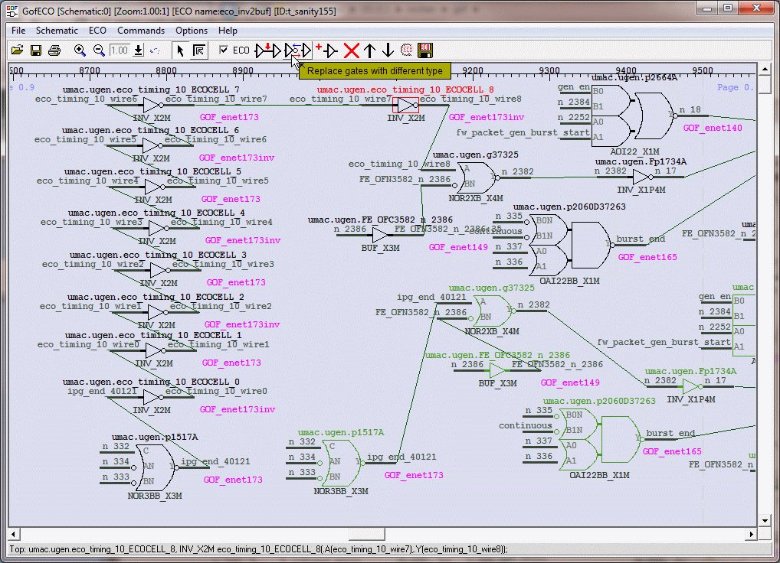The height and width of the screenshot is (563, 780).
Task: Select the p2664A AOI22_X1M gate symbol
Action: 633,116
